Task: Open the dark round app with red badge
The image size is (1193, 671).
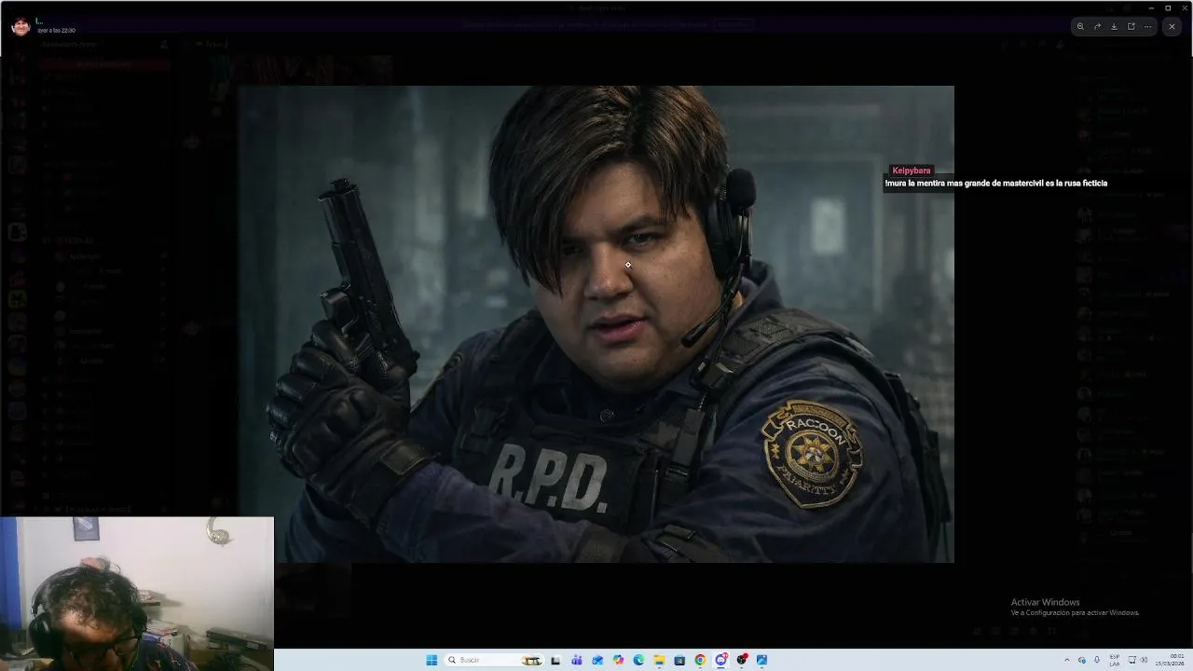Action: click(x=742, y=660)
